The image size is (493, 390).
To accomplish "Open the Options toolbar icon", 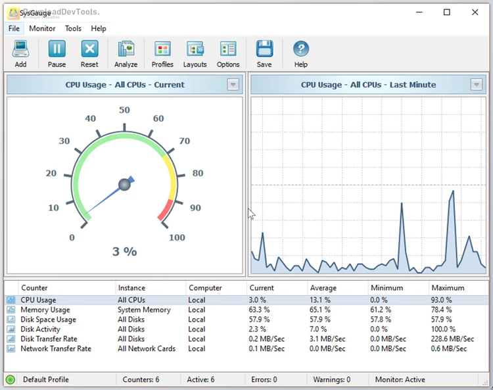I will click(x=228, y=49).
